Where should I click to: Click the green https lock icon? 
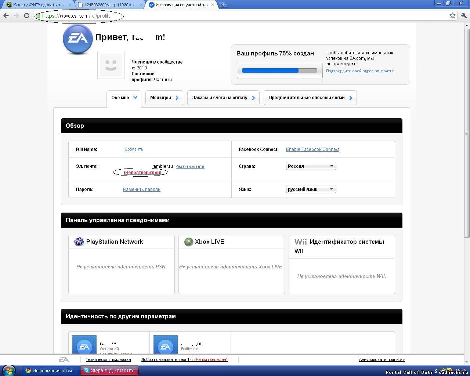point(38,16)
